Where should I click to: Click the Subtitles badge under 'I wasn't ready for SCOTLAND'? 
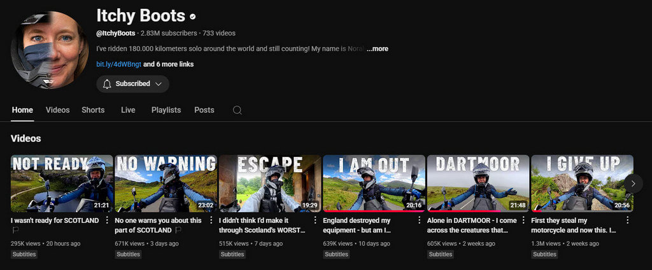click(x=24, y=254)
